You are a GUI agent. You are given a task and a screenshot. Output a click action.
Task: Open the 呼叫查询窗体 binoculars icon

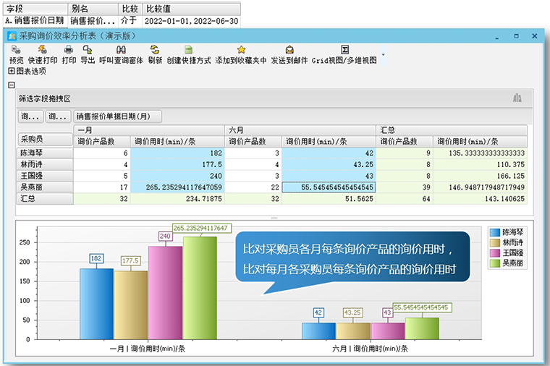point(121,50)
